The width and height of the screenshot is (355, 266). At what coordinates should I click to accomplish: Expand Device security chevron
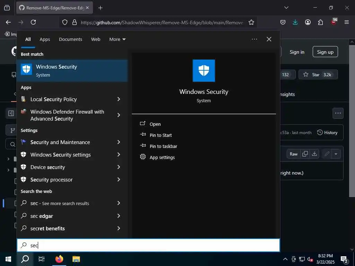click(119, 167)
